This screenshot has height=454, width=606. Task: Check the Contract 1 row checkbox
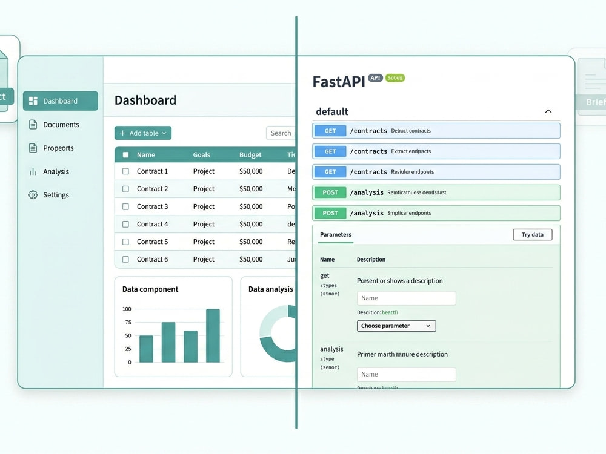click(125, 171)
